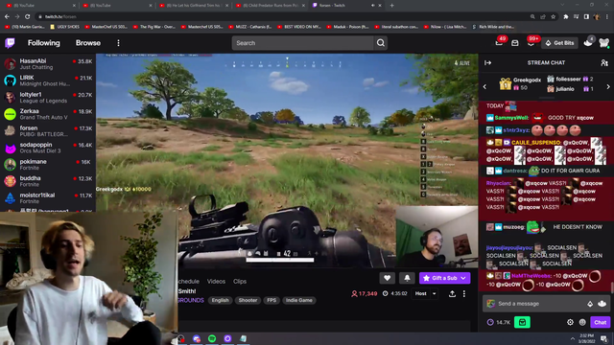Open LIRIK in followed channels
The image size is (614, 345).
click(48, 80)
